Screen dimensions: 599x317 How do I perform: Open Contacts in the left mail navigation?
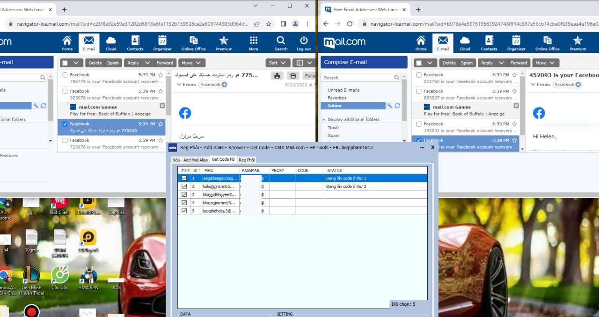pos(135,43)
